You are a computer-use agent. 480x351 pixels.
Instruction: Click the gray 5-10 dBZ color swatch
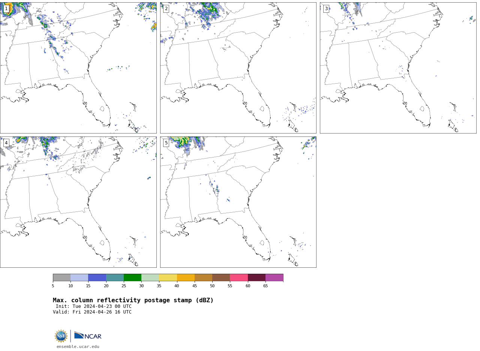[x=61, y=277]
